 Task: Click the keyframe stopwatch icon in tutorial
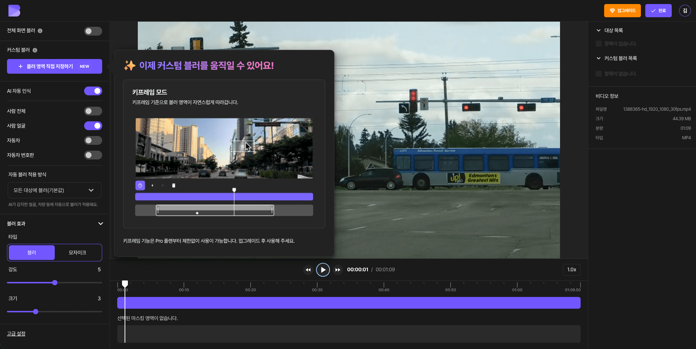tap(140, 185)
